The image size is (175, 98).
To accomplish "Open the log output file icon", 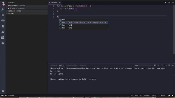I will tap(162, 65).
